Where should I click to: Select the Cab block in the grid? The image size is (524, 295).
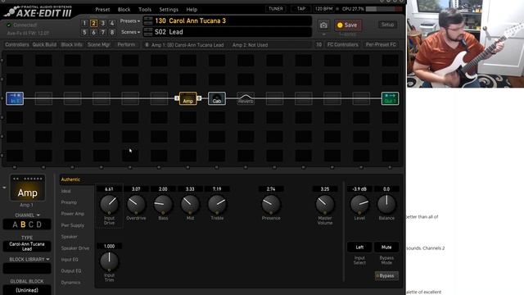[x=217, y=98]
